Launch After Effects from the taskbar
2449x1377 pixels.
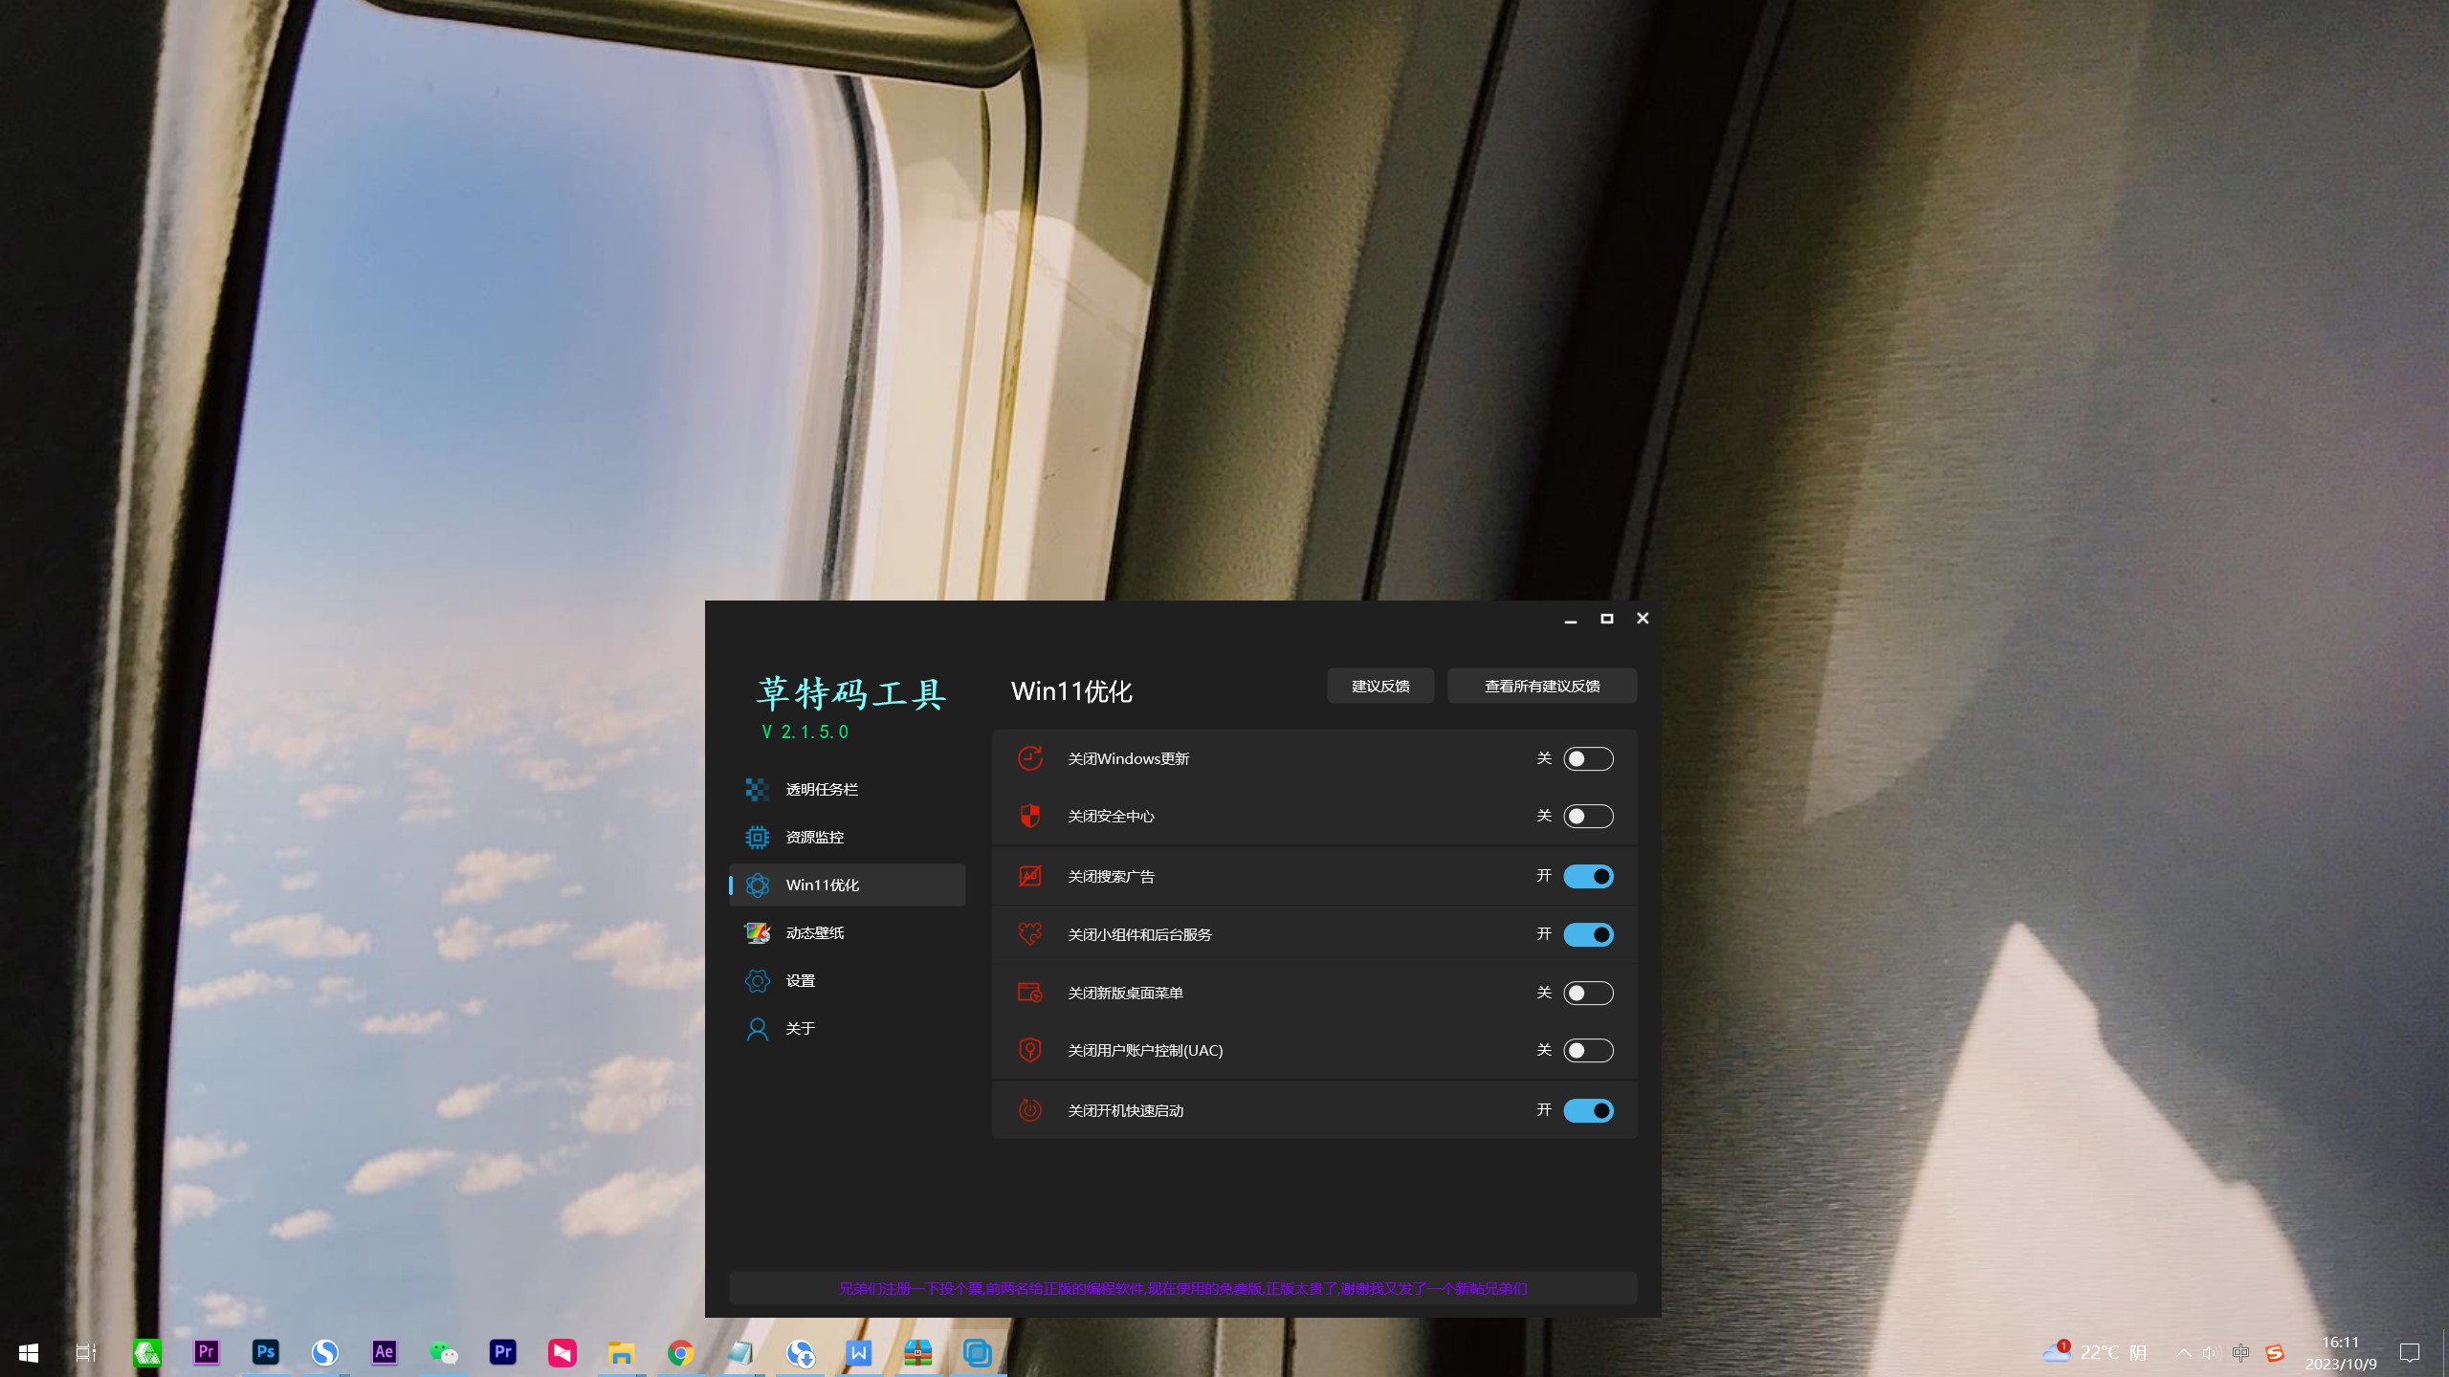(x=384, y=1352)
